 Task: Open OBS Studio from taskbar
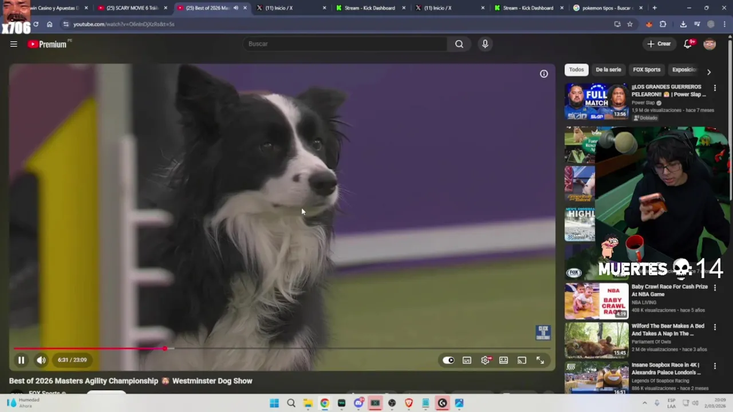[x=392, y=403]
